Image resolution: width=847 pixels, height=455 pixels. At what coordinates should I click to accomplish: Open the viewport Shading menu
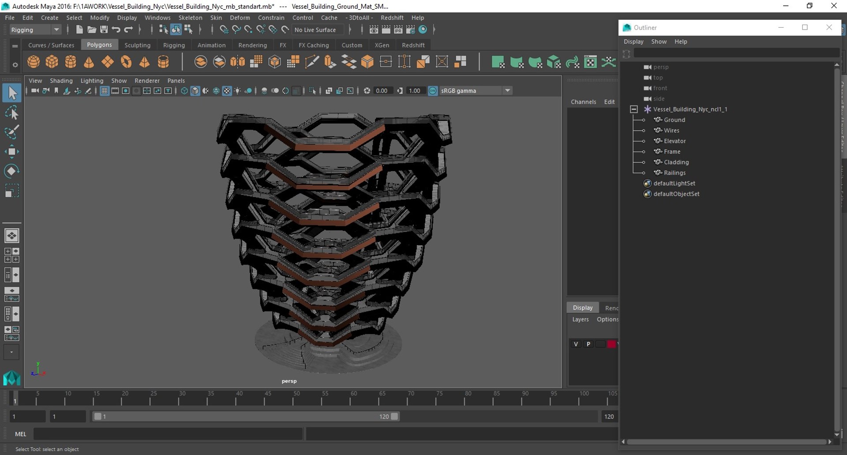click(61, 81)
